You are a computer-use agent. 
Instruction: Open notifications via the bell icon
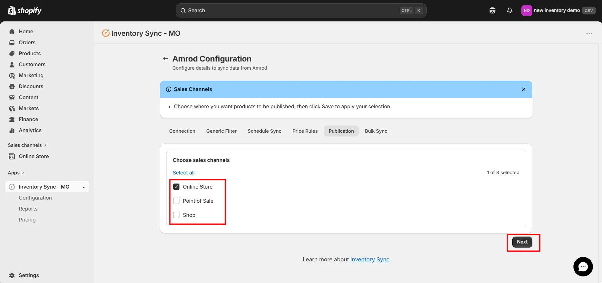(509, 10)
